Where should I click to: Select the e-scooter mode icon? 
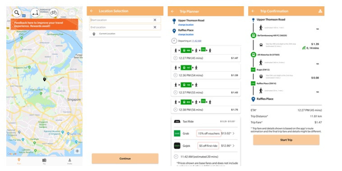coord(35,13)
